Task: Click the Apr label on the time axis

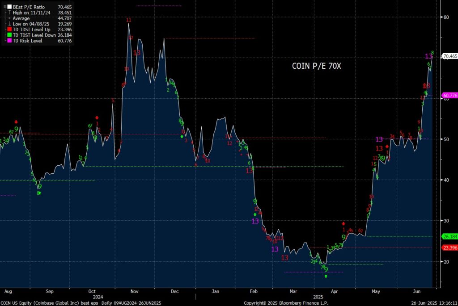Action: 335,291
